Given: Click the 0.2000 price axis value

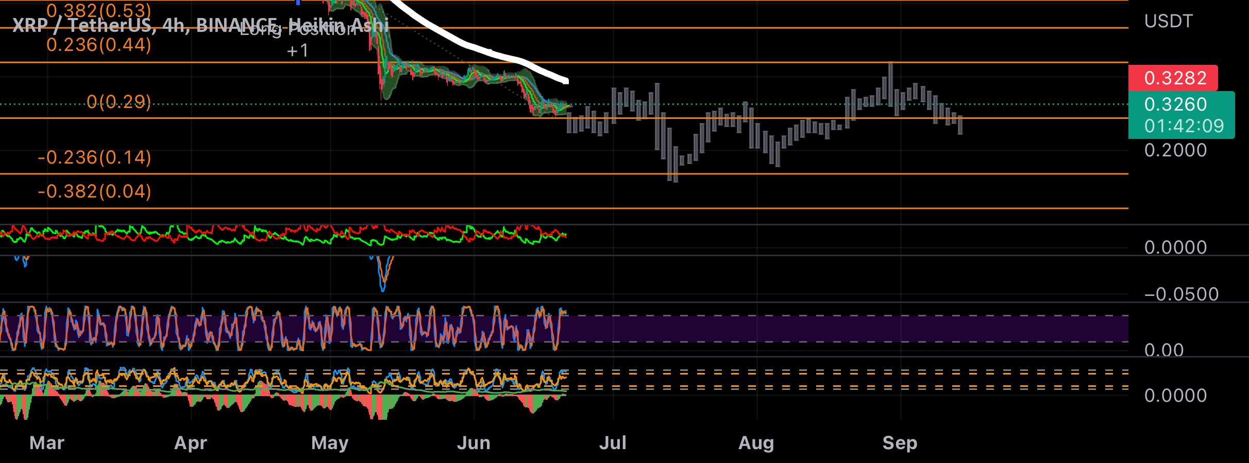Looking at the screenshot, I should coord(1175,150).
